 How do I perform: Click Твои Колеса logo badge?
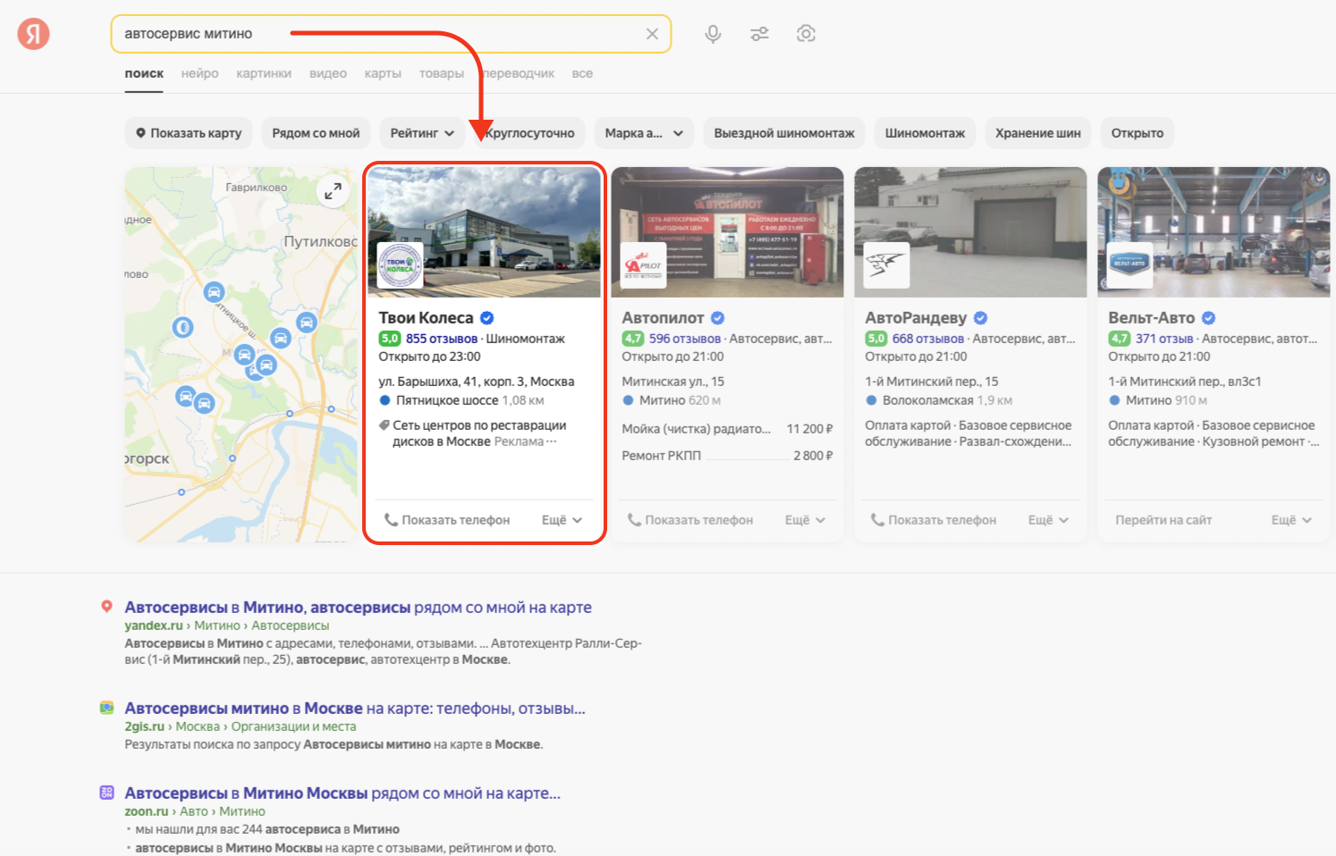pyautogui.click(x=400, y=265)
